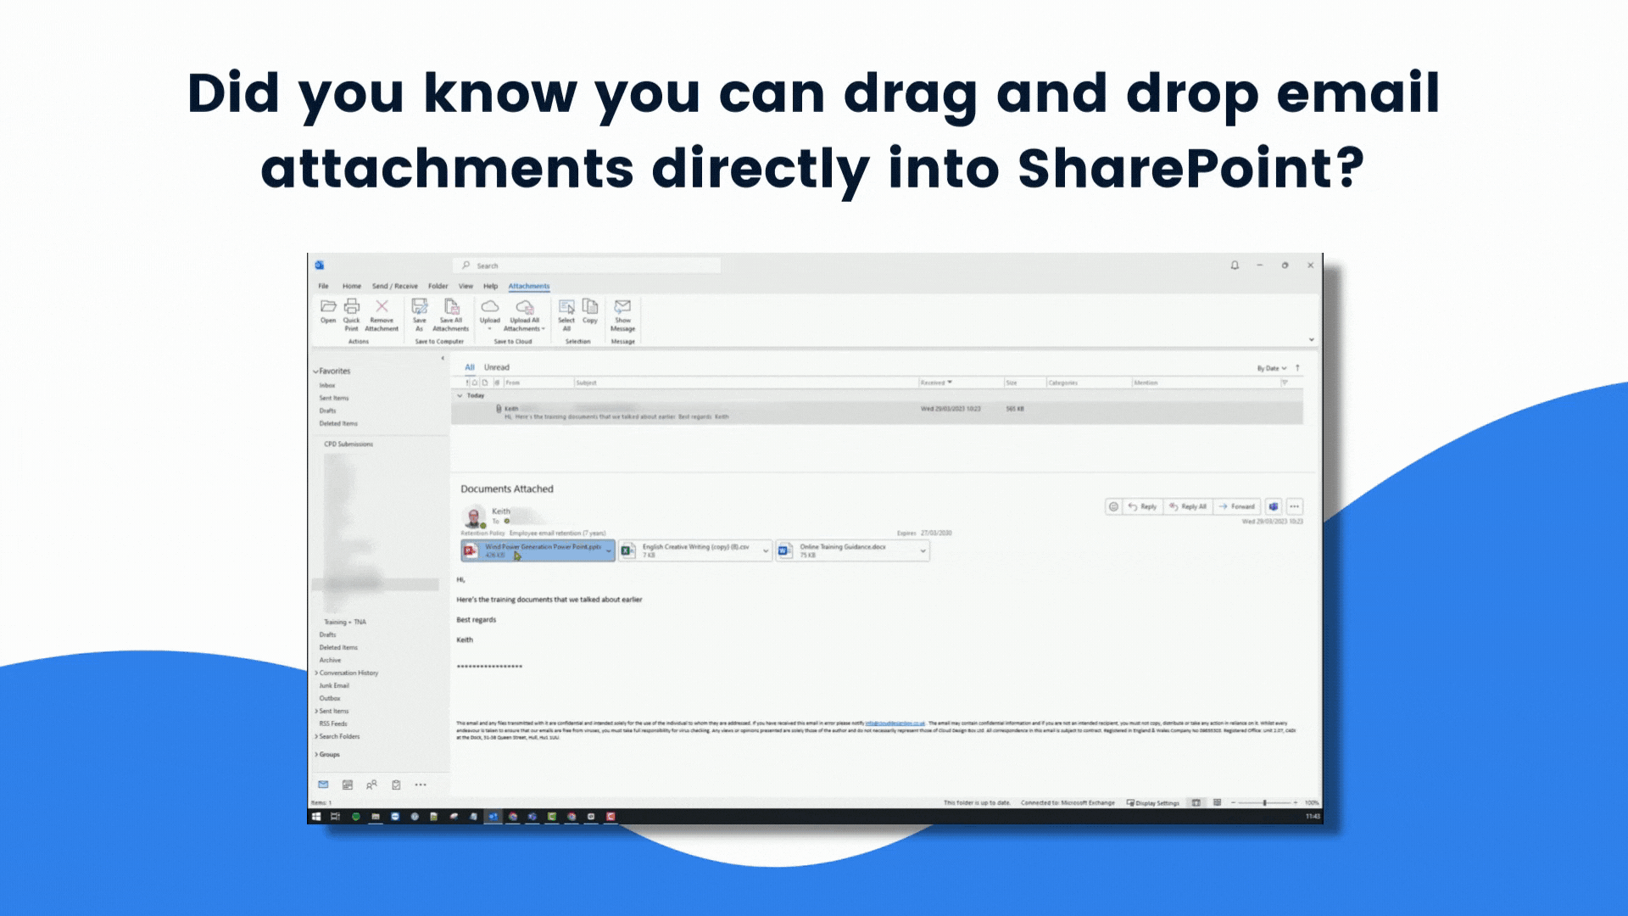This screenshot has height=916, width=1628.
Task: Switch to Calendar view icon
Action: 348,785
